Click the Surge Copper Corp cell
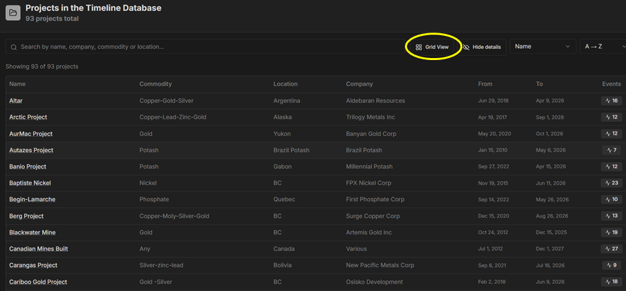 click(x=373, y=216)
